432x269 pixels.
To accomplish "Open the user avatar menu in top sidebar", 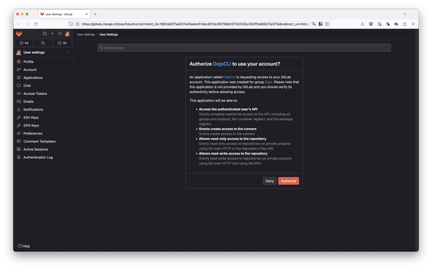I will 67,34.
